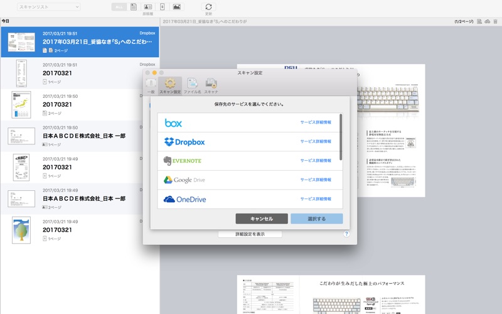Click the refresh (更新) icon
The width and height of the screenshot is (502, 314).
click(x=208, y=7)
